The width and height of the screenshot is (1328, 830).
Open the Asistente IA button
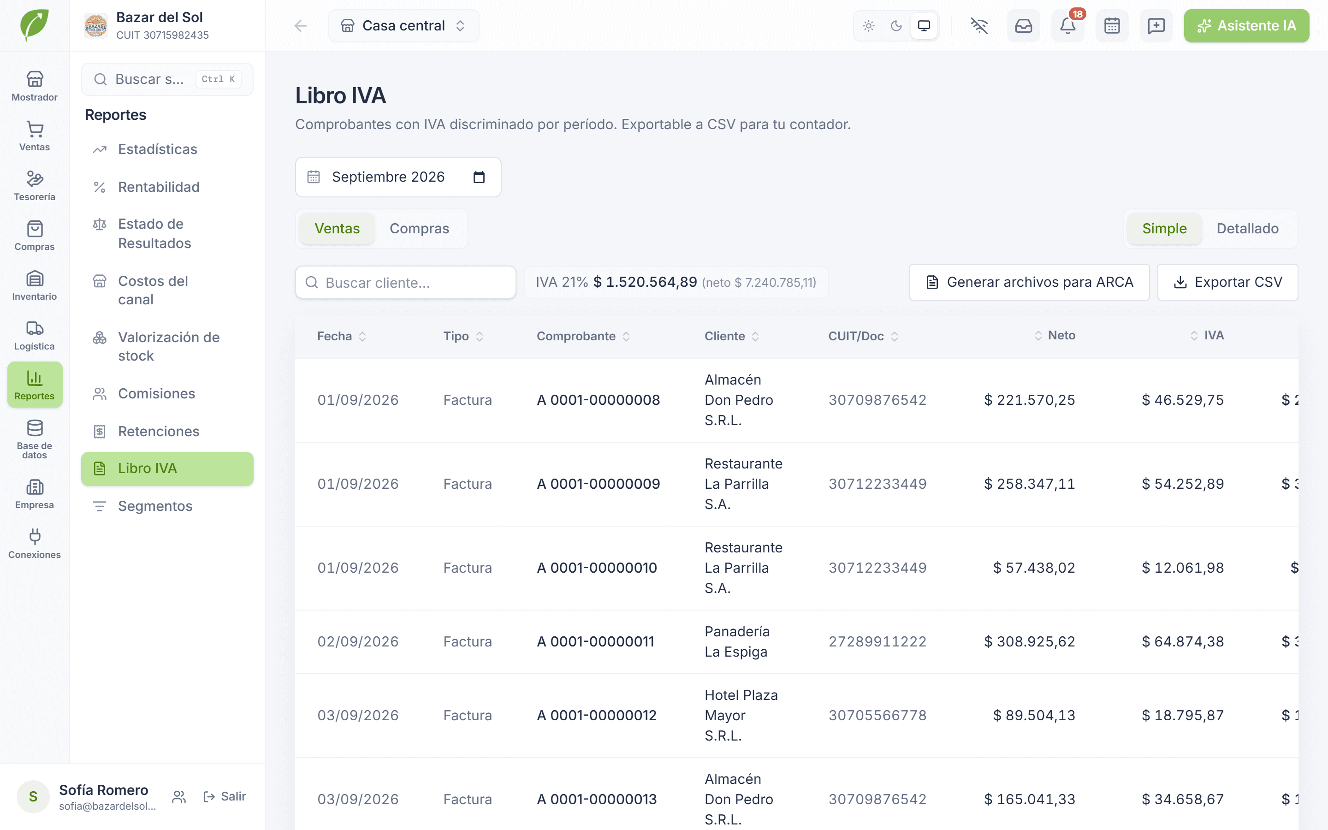(x=1246, y=26)
